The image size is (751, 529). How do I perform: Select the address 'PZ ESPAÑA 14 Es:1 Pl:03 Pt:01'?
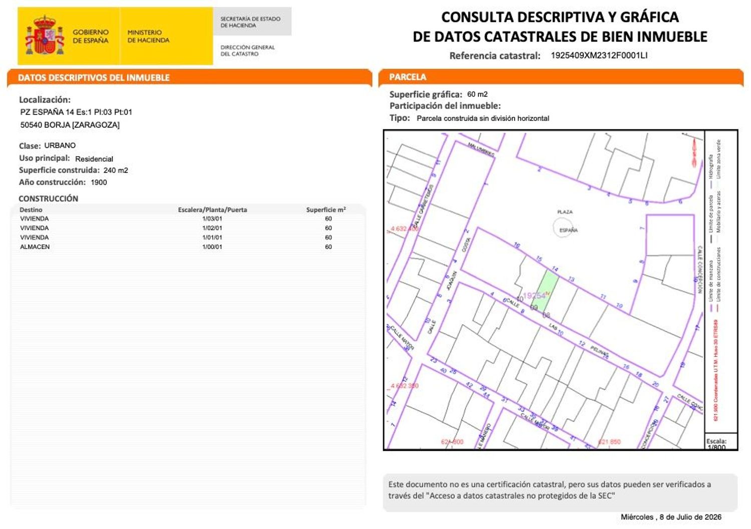pyautogui.click(x=76, y=112)
